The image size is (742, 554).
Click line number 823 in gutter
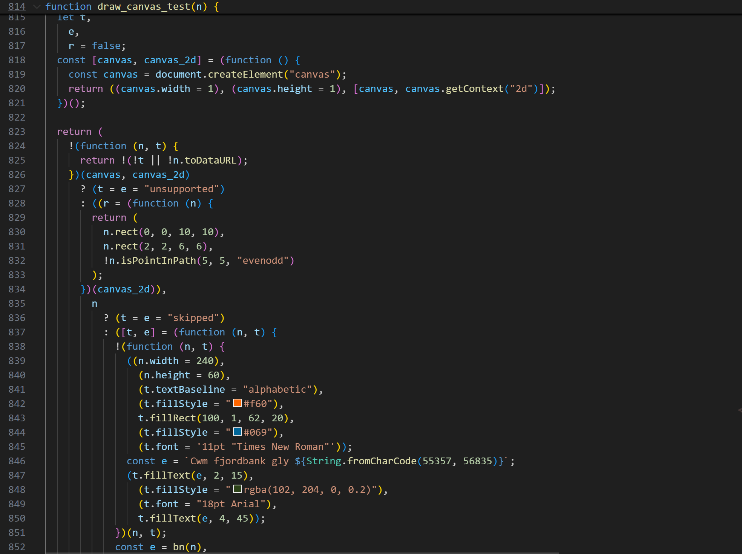tap(17, 132)
